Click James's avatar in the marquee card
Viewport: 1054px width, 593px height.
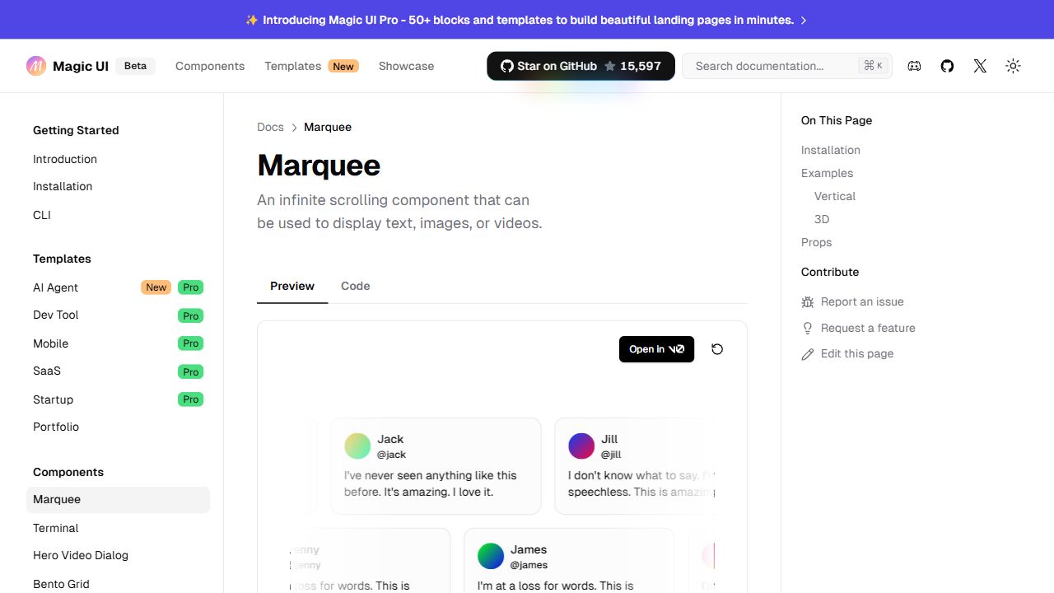click(x=491, y=556)
